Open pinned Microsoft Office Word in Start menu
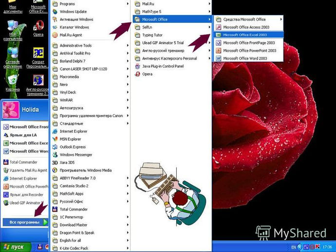 tap(25, 151)
